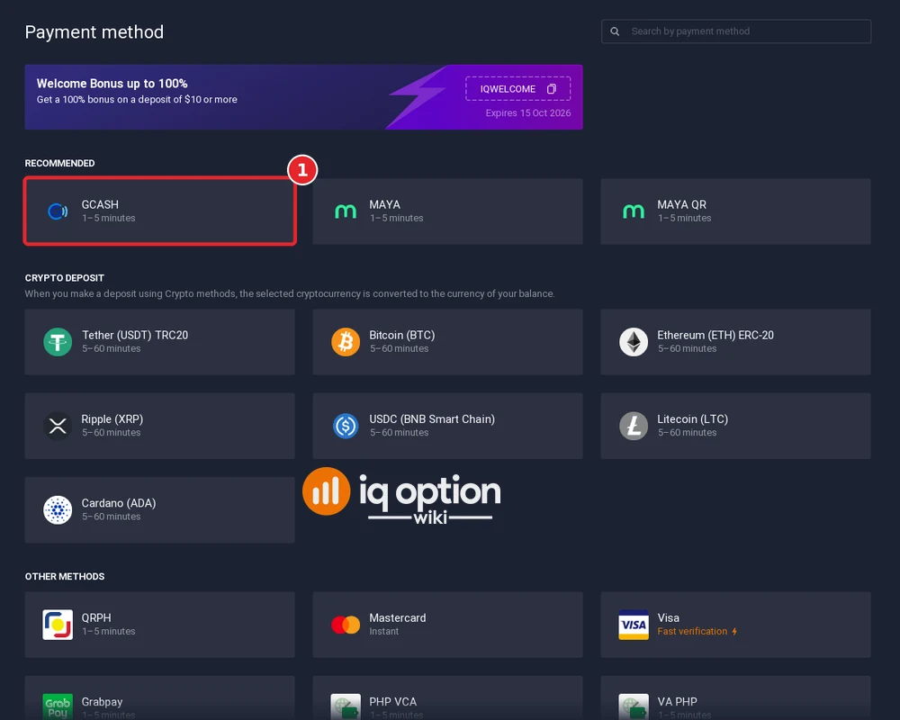Click the Litecoin grey coin icon
The height and width of the screenshot is (720, 900).
[x=634, y=426]
